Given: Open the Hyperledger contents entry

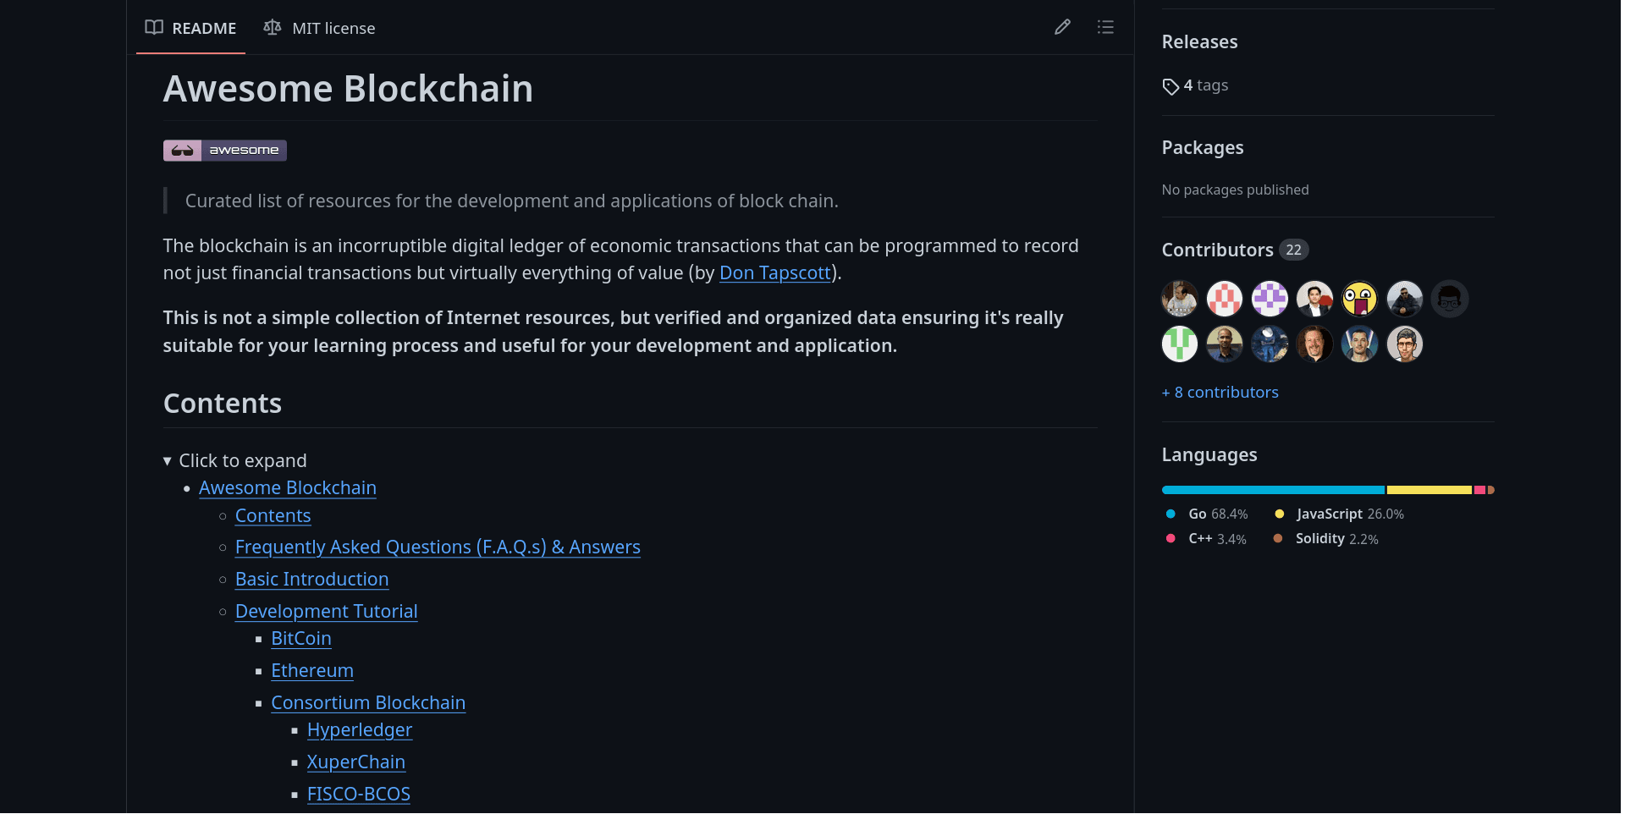Looking at the screenshot, I should 360,730.
